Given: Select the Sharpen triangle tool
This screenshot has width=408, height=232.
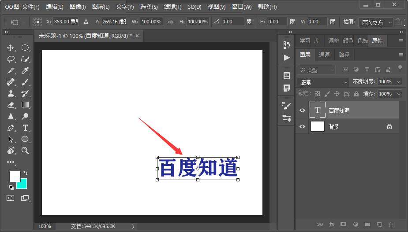Looking at the screenshot, I should click(11, 116).
